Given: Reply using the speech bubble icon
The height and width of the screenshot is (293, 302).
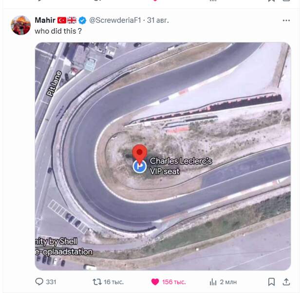Looking at the screenshot, I should (39, 282).
